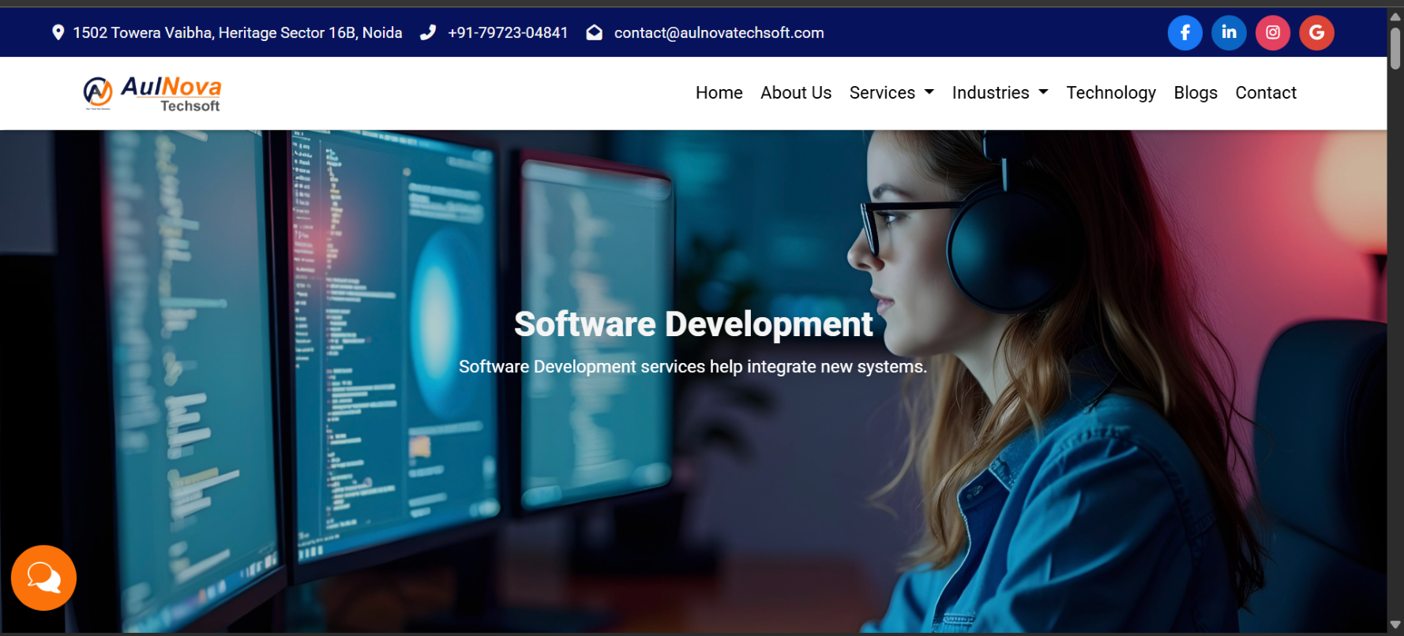Click the open envelope email icon
Screen dimensions: 1404x636
595,32
